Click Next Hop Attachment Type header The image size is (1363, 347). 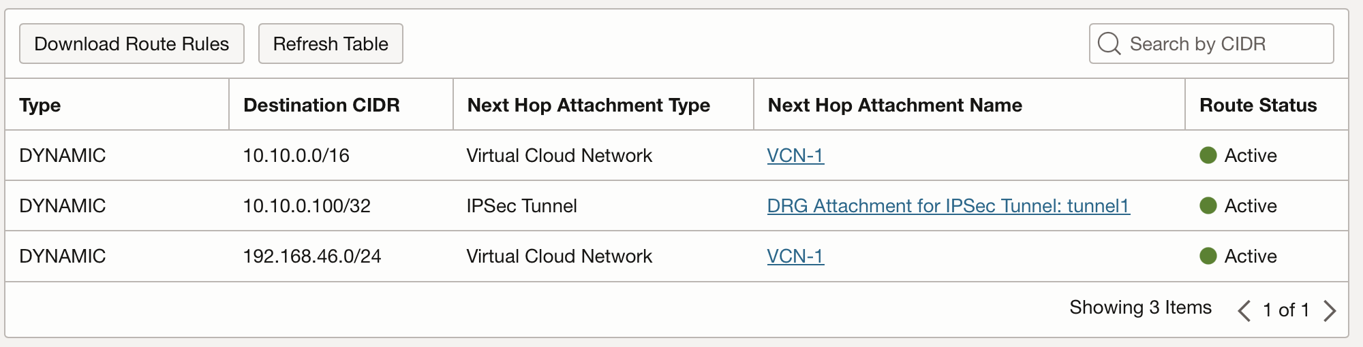pos(588,105)
